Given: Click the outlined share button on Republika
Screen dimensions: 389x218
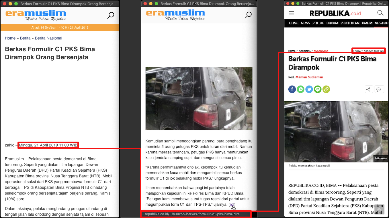Looking at the screenshot, I should 368,89.
